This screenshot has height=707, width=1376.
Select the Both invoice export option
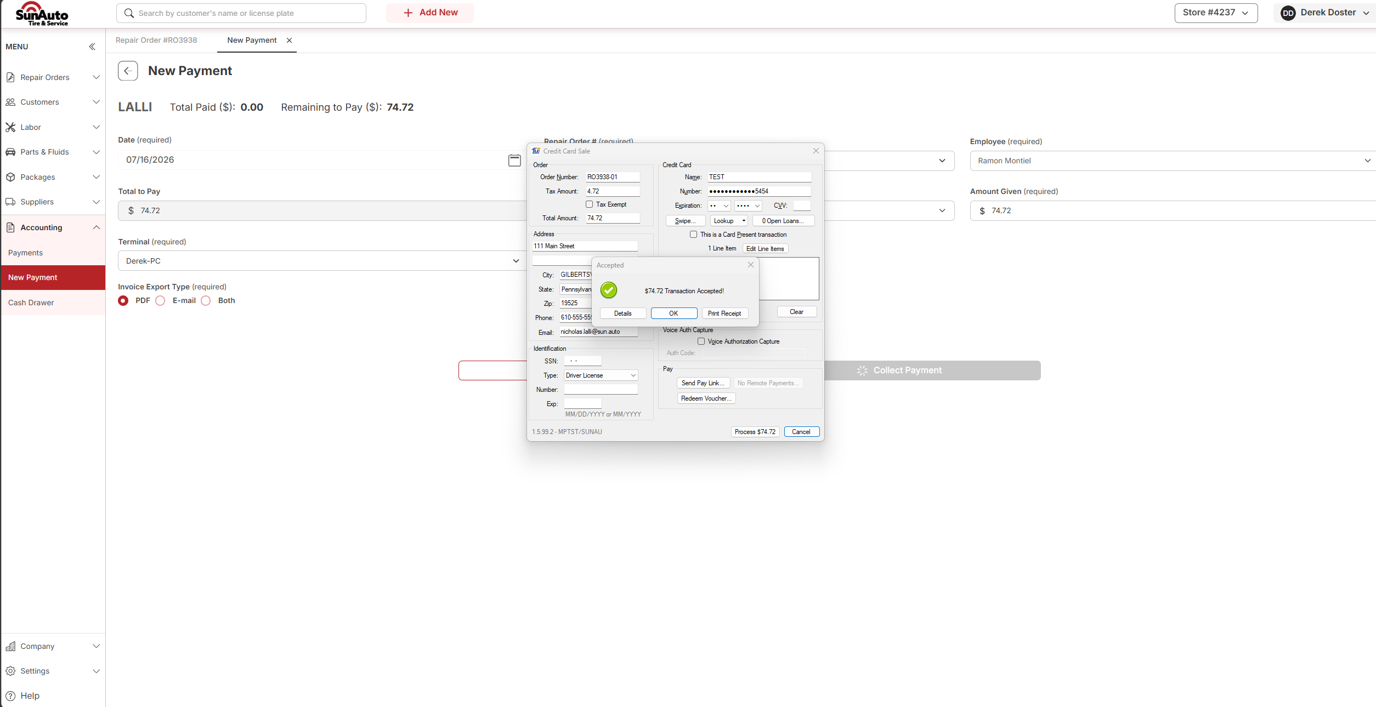[206, 301]
